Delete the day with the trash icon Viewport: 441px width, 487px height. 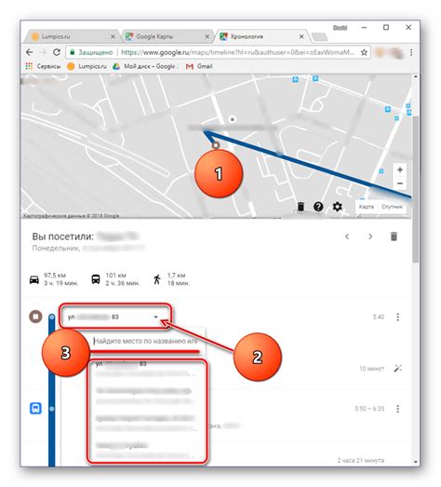394,237
